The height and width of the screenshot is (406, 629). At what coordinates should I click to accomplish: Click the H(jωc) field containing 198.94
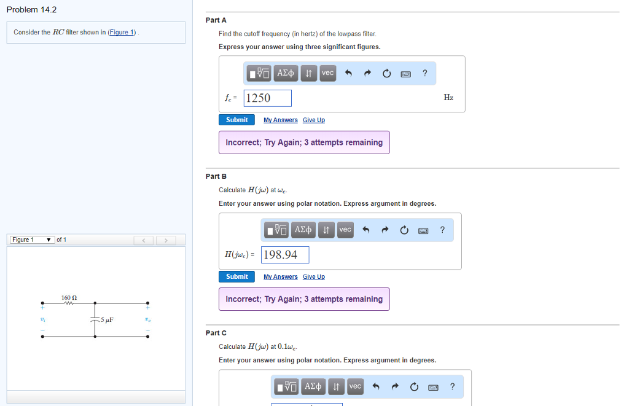point(285,255)
